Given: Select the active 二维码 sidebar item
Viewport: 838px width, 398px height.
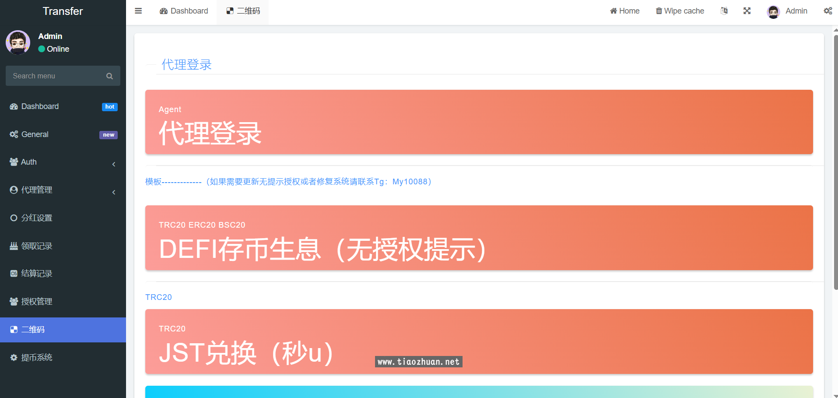Looking at the screenshot, I should click(x=63, y=330).
